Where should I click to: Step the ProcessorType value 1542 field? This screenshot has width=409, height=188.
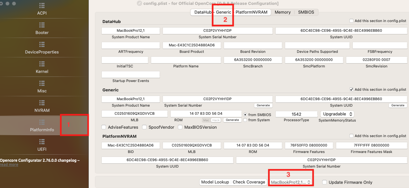296,114
